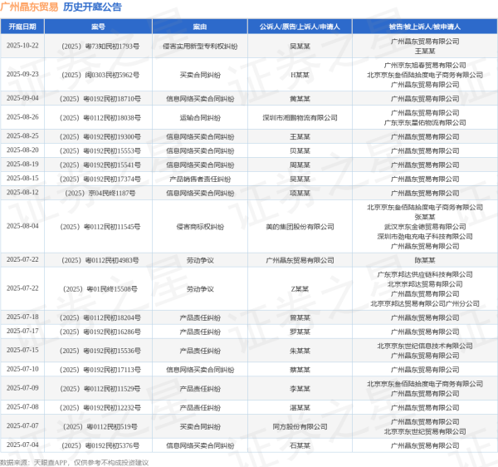The image size is (498, 467).
Task: Click the 2025-10-22 hearing date cell
Action: tap(22, 45)
